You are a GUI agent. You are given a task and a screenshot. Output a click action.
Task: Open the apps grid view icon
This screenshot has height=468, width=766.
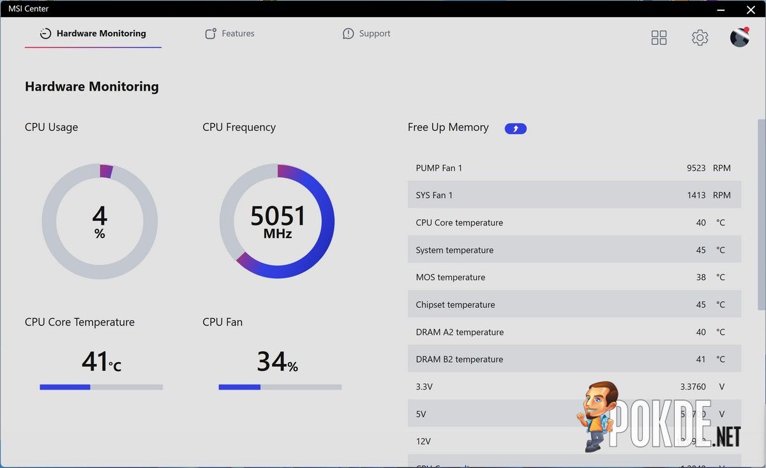point(659,38)
